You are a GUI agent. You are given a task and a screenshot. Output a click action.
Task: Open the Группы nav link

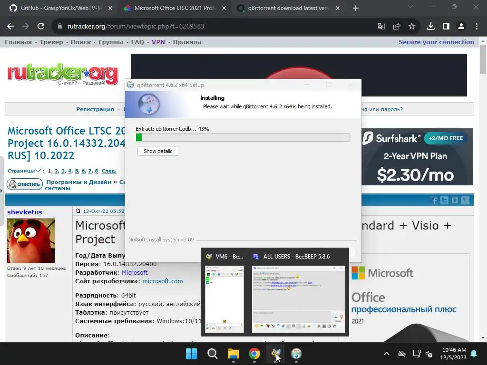pos(111,42)
